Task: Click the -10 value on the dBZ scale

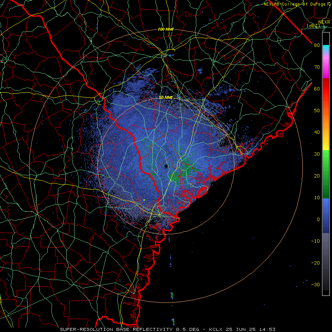Action: click(315, 241)
